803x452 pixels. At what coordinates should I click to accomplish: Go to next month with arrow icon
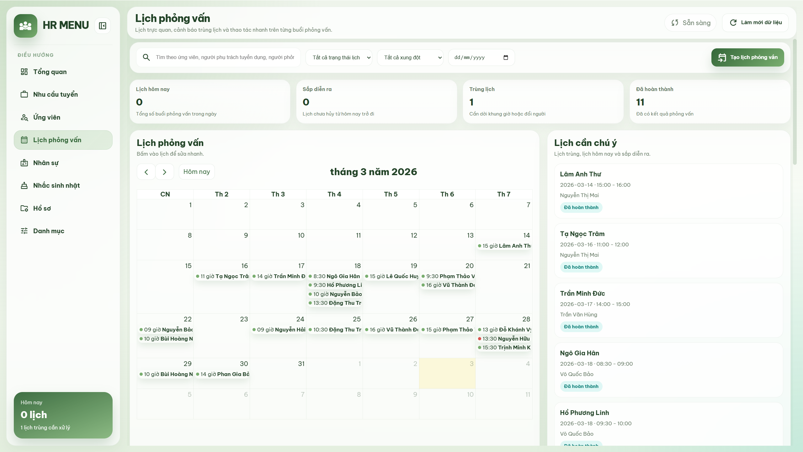[165, 172]
